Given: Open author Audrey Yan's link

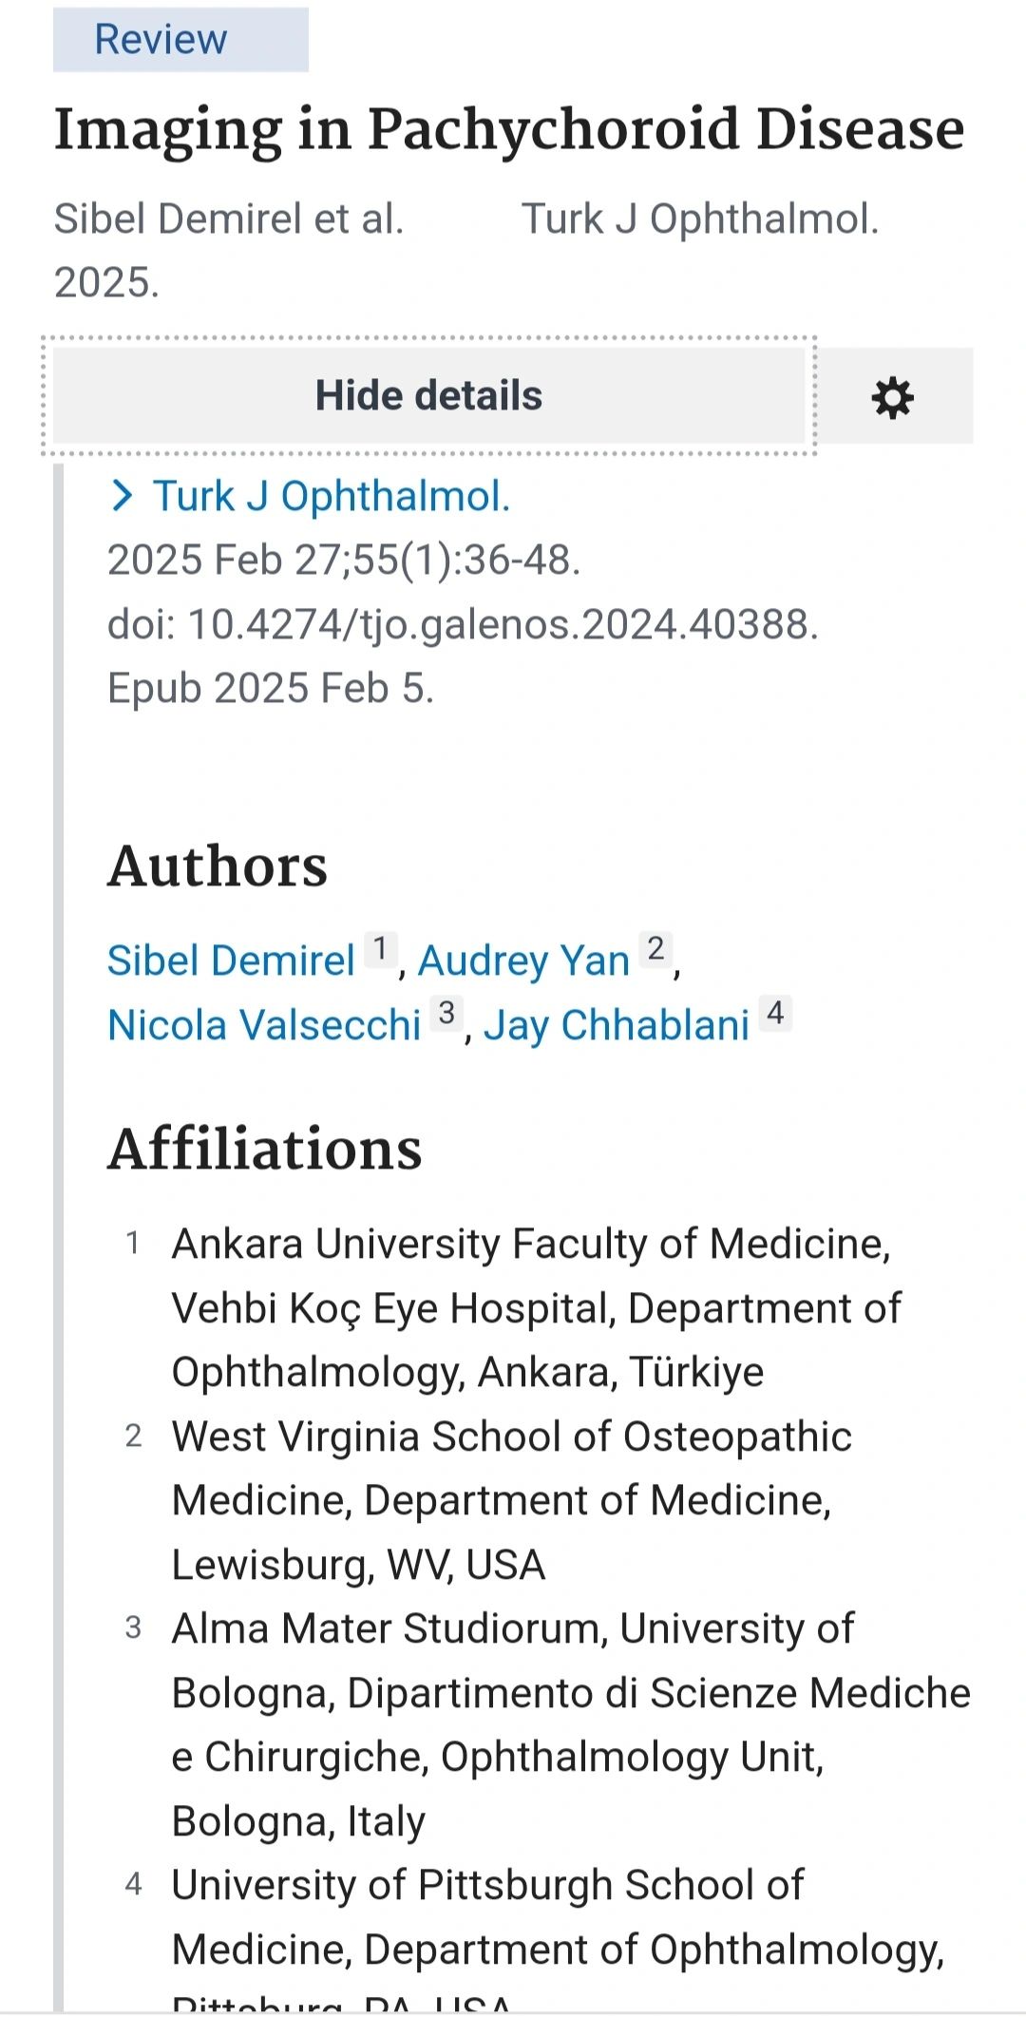Looking at the screenshot, I should tap(524, 961).
